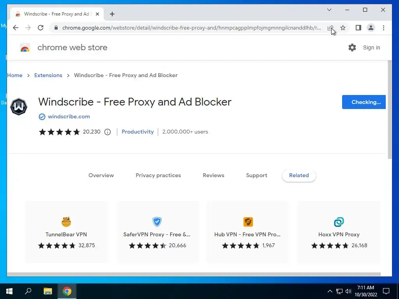The width and height of the screenshot is (399, 299).
Task: Click Chrome icon in taskbar
Action: pyautogui.click(x=67, y=291)
